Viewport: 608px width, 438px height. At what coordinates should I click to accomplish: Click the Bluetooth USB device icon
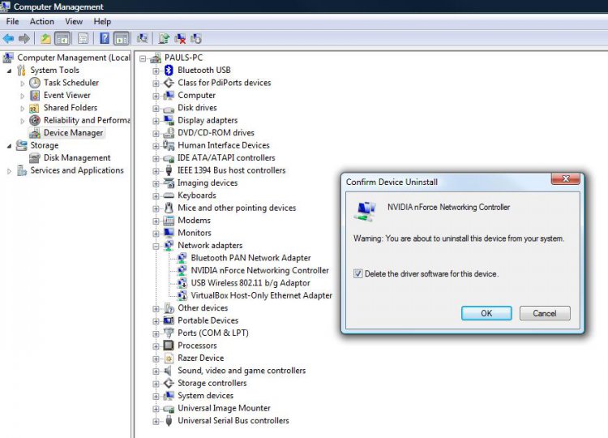(x=169, y=71)
